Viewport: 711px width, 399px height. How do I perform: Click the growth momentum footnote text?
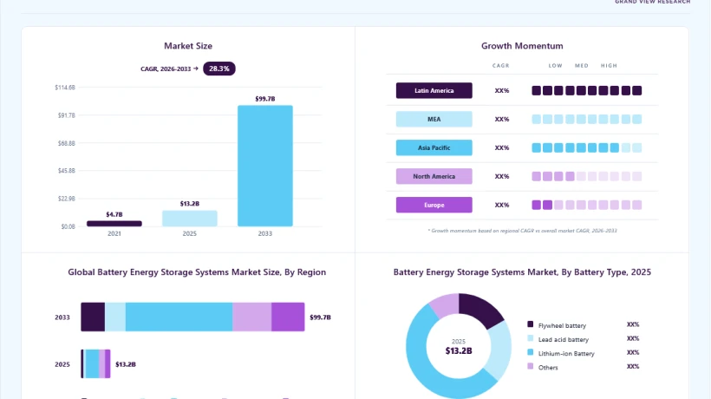(x=522, y=231)
